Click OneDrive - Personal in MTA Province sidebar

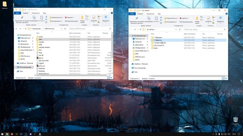pos(26,63)
